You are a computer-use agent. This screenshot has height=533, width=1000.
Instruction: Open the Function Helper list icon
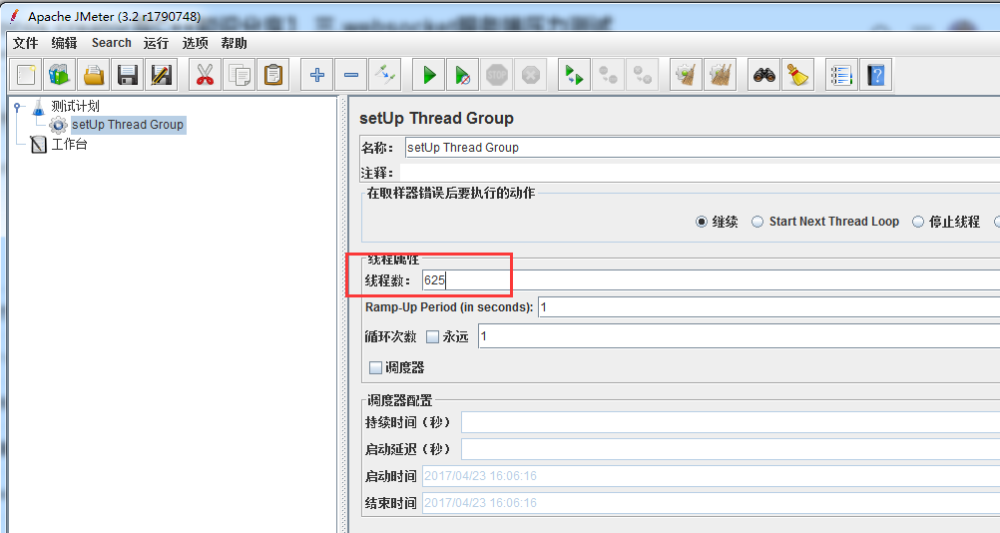[841, 75]
